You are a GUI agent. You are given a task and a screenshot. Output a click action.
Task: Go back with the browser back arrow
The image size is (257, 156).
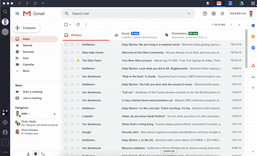(20, 3)
